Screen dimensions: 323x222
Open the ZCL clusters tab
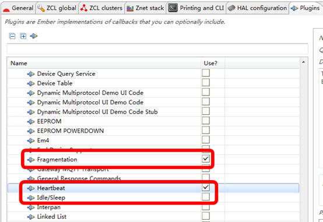pos(101,8)
